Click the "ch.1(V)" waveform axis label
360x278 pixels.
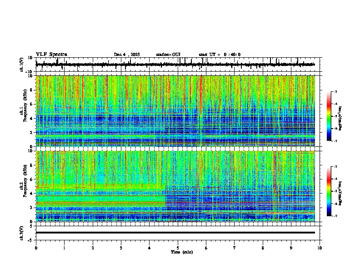(x=22, y=65)
